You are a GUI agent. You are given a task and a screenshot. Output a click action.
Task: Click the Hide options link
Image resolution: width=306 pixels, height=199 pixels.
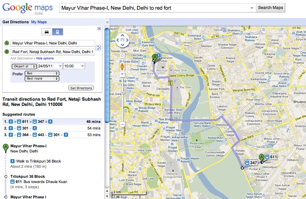click(45, 58)
